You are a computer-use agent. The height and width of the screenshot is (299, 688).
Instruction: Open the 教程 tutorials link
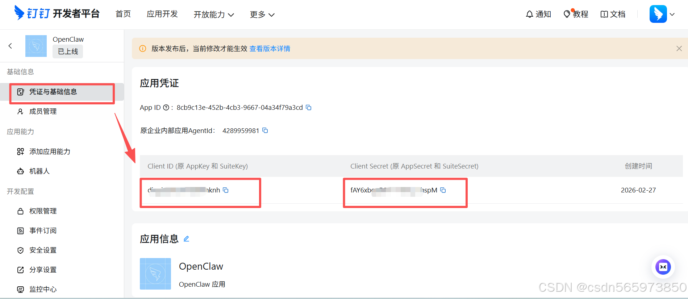pos(576,14)
